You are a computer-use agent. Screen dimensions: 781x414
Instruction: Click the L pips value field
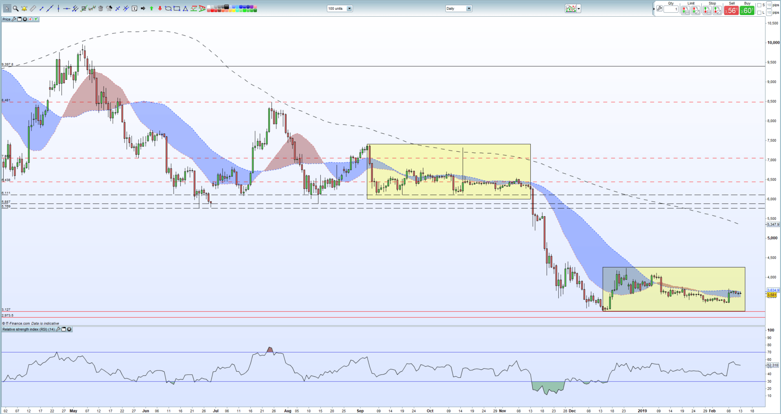(x=769, y=13)
